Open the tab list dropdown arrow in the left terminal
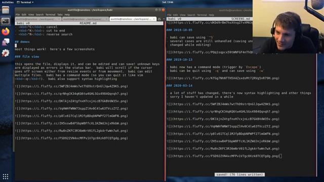The width and height of the screenshot is (324, 182). (164, 19)
